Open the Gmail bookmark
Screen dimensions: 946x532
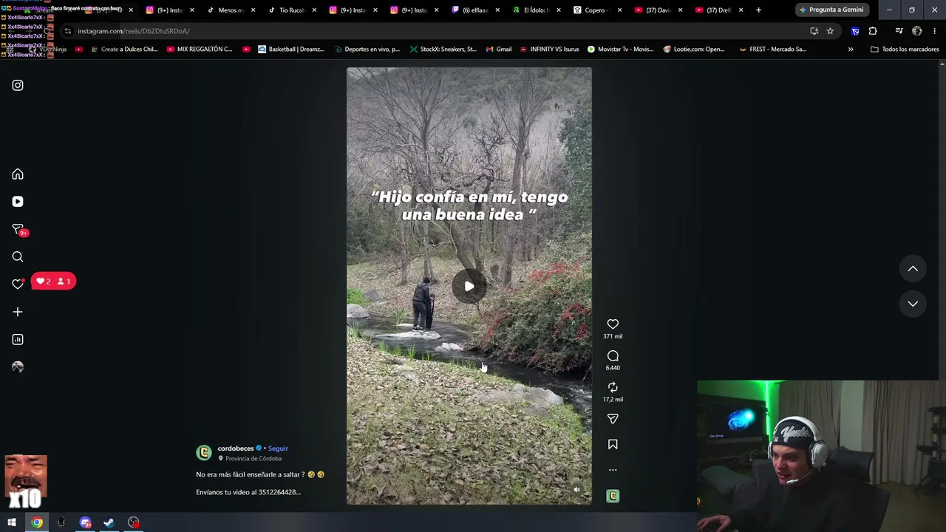tap(499, 50)
